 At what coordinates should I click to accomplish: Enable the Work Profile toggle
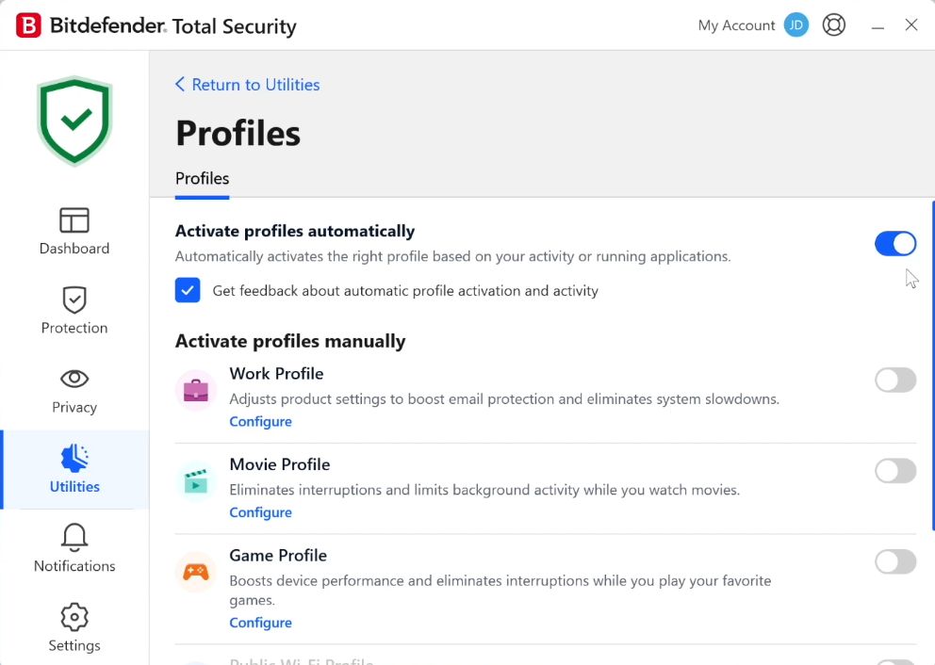[894, 380]
